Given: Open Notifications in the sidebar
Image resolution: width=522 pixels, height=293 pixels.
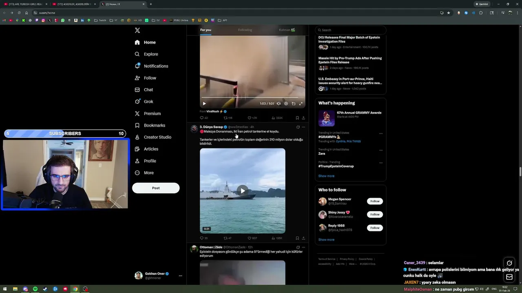Looking at the screenshot, I should click(x=151, y=66).
